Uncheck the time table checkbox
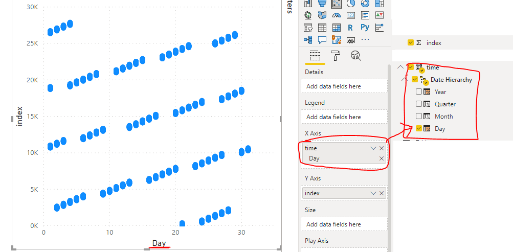This screenshot has height=252, width=513. (x=411, y=67)
